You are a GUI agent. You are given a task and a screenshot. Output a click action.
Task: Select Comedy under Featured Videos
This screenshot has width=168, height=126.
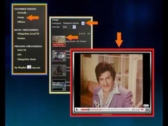[x=22, y=13]
